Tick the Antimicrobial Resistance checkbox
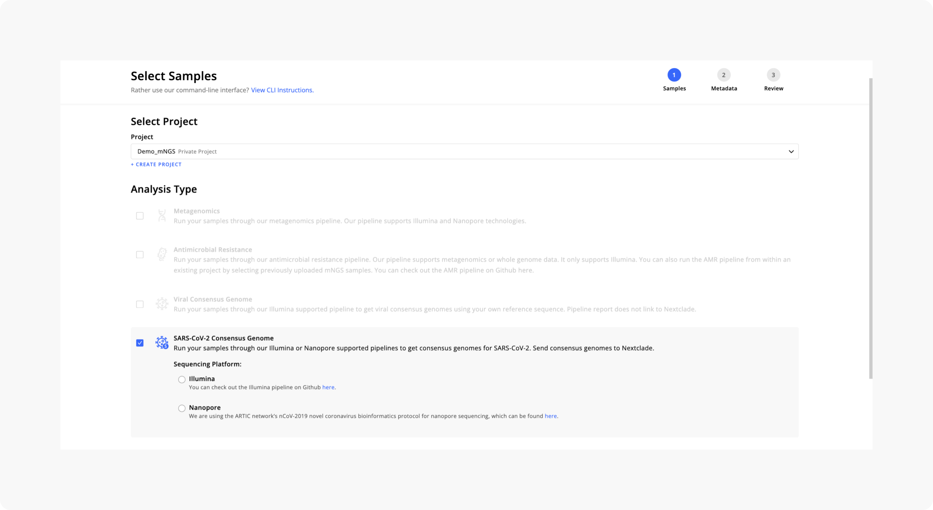This screenshot has width=933, height=510. [140, 255]
